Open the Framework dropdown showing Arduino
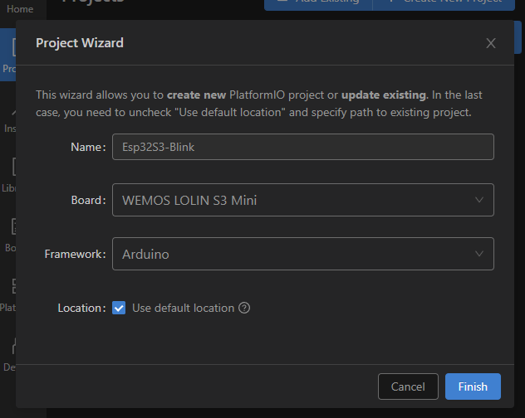 tap(303, 254)
